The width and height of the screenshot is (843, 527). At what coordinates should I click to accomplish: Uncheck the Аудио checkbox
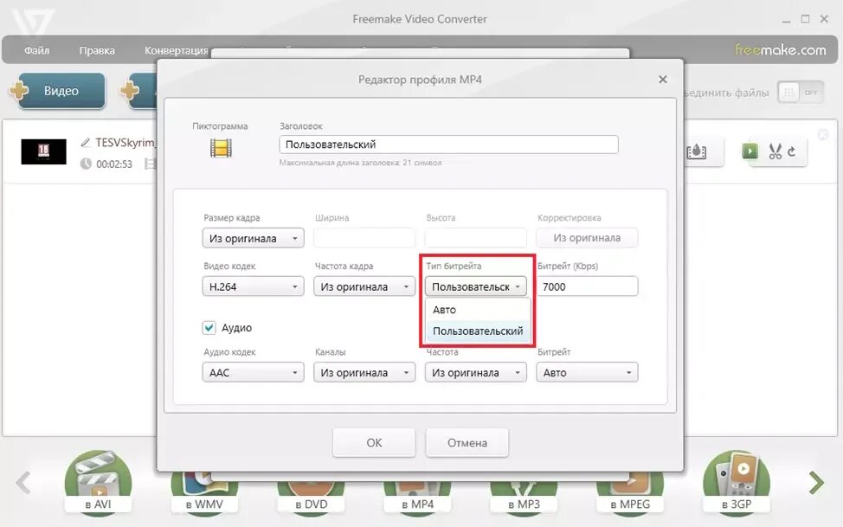point(209,327)
